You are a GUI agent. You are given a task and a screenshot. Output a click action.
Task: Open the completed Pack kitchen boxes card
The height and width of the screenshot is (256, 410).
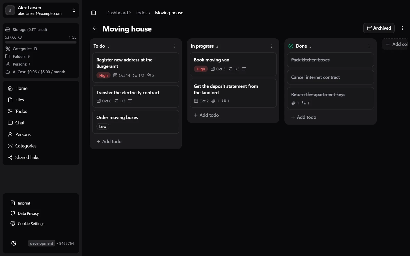(x=331, y=60)
